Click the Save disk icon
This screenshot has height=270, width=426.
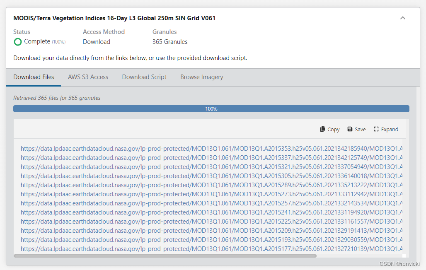click(350, 129)
